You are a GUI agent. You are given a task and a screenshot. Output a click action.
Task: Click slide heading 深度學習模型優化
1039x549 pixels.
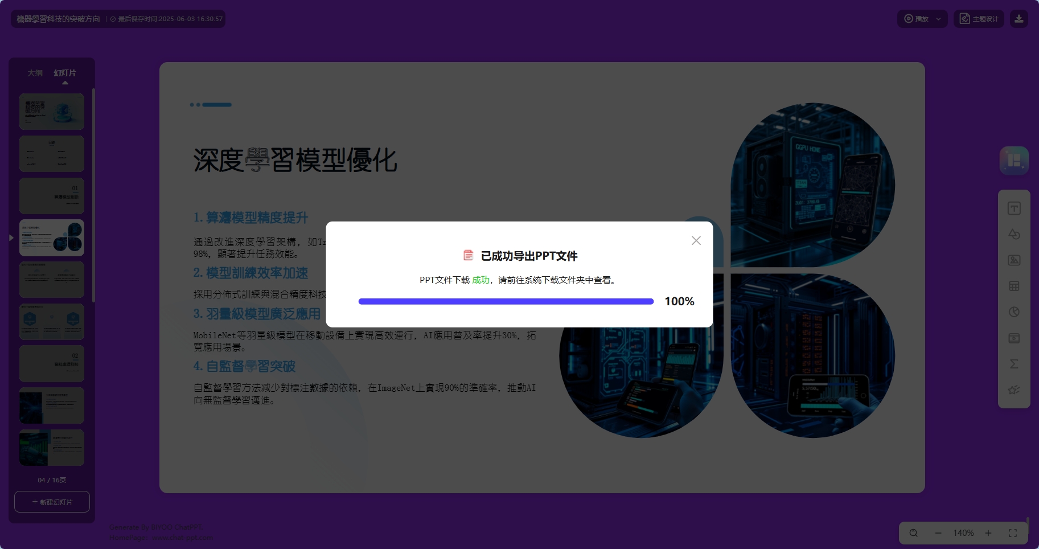[295, 160]
